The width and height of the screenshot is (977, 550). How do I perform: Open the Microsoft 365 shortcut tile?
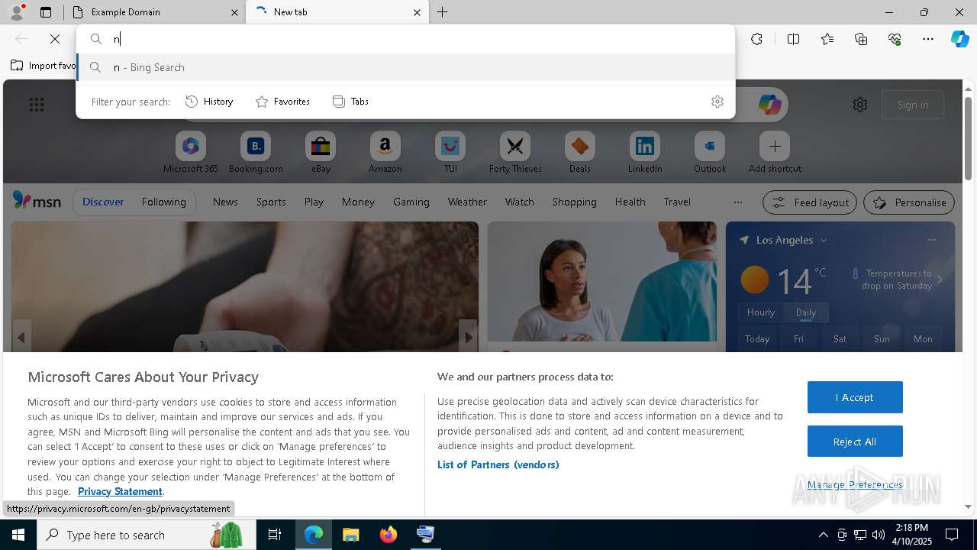[191, 152]
